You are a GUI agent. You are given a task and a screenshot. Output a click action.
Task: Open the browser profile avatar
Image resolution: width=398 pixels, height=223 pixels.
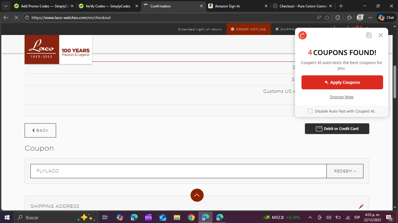pos(360,17)
